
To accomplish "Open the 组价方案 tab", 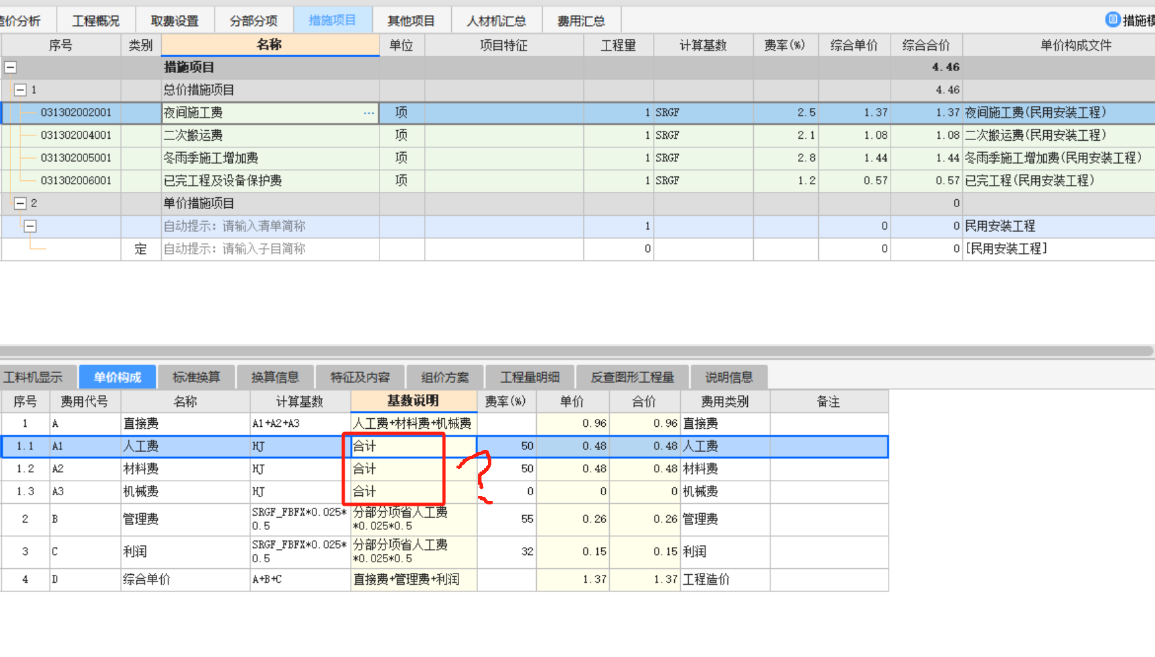I will click(445, 377).
